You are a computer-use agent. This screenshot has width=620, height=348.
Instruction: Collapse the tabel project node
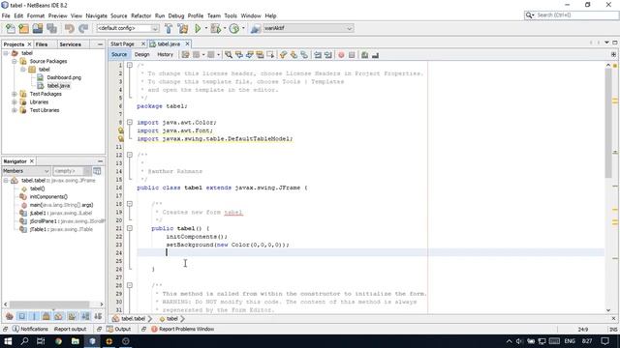(6, 53)
